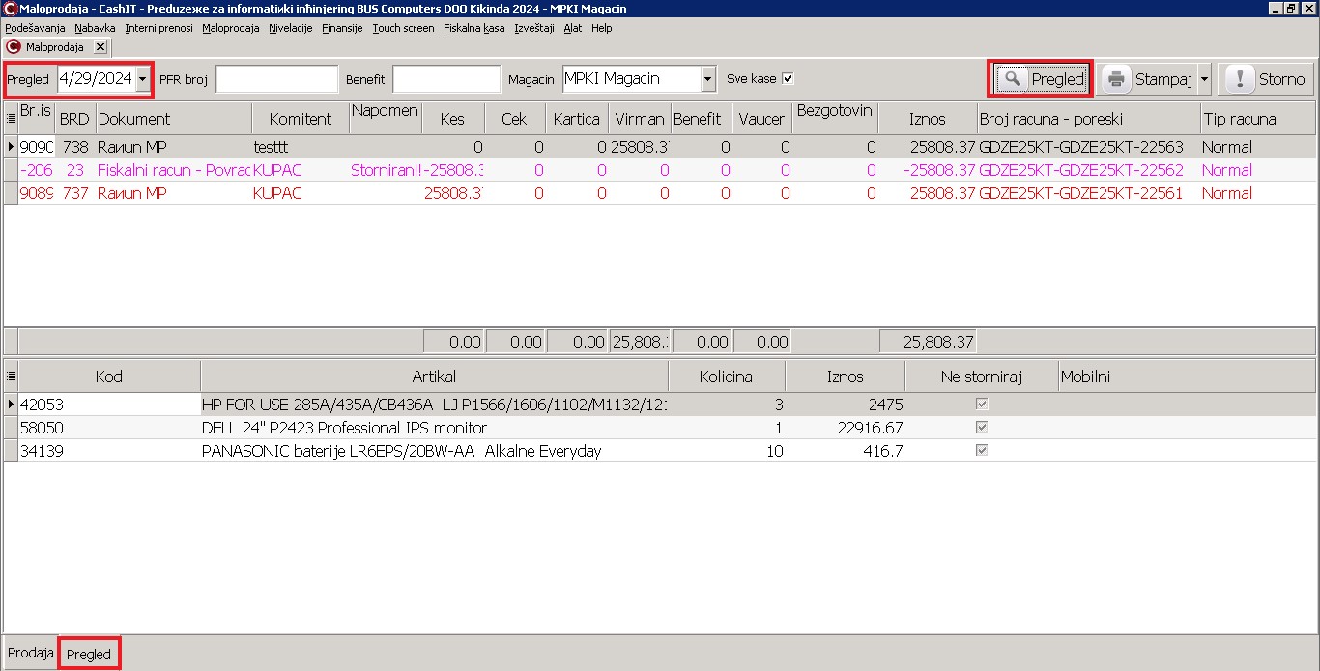Open the Help menu
This screenshot has width=1320, height=671.
[602, 28]
